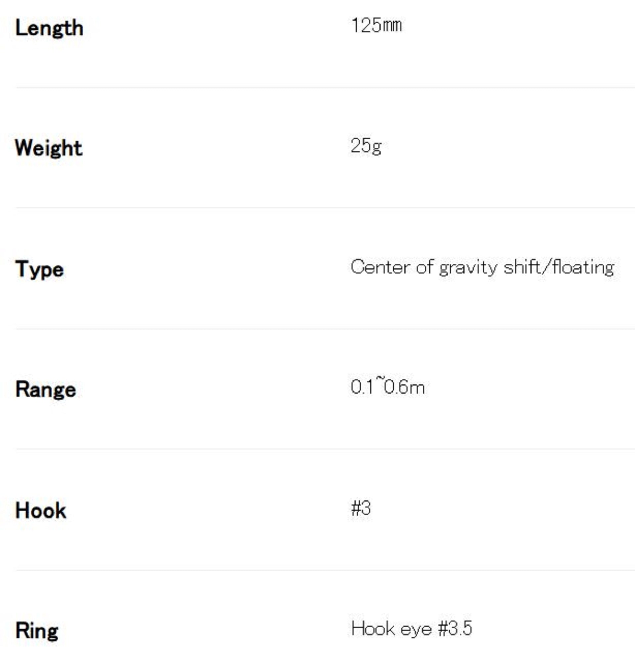The image size is (635, 663).
Task: Click the Ring specification label
Action: click(x=37, y=631)
